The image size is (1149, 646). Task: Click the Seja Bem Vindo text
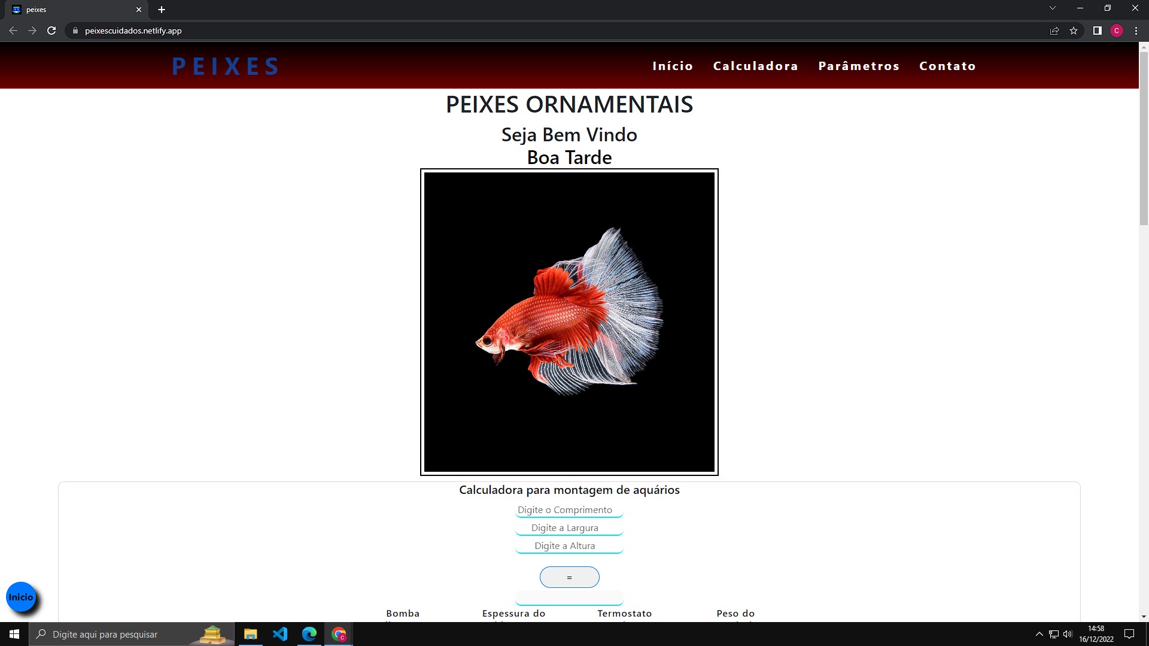(x=569, y=135)
